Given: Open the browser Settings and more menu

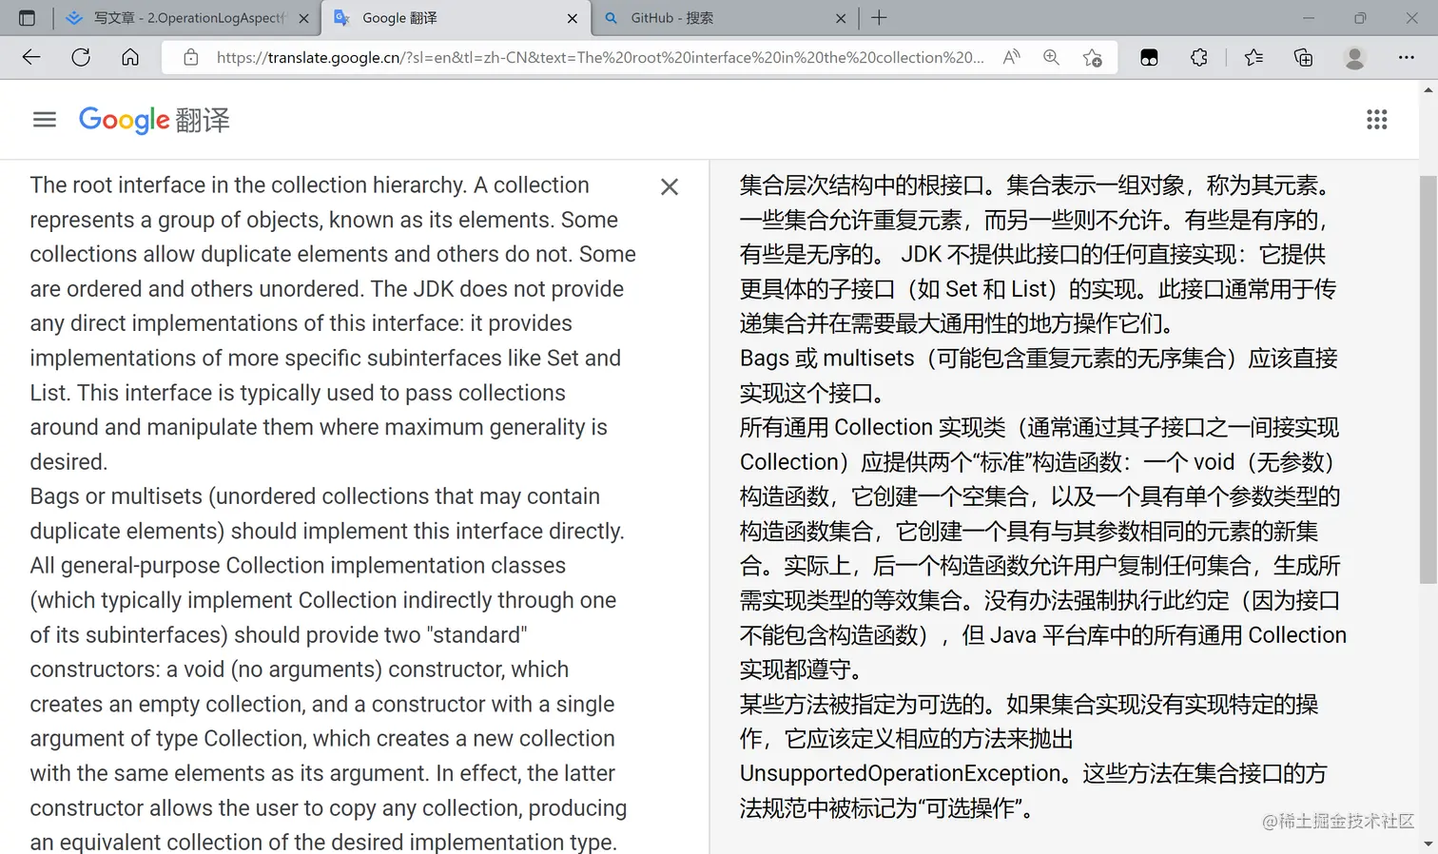Looking at the screenshot, I should (x=1406, y=57).
